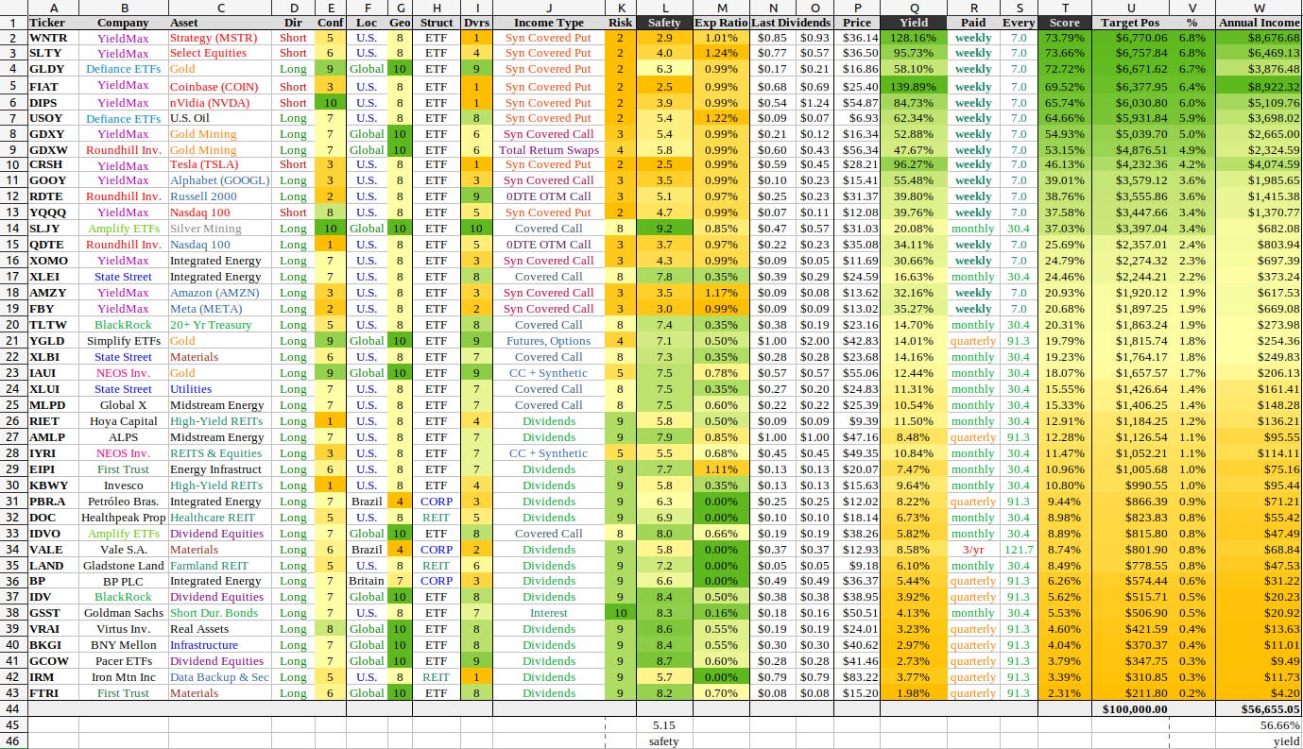This screenshot has height=749, width=1303.
Task: Click the "Tesla (TSLA)" asset cell
Action: click(x=221, y=164)
